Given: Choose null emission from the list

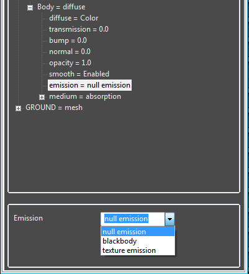Looking at the screenshot, I should tap(138, 232).
